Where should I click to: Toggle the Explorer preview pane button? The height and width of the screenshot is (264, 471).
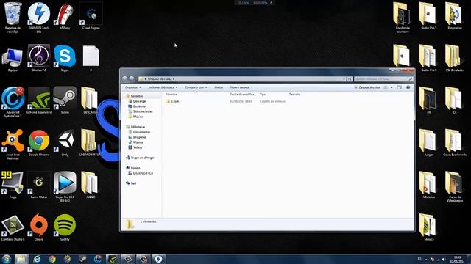click(399, 87)
